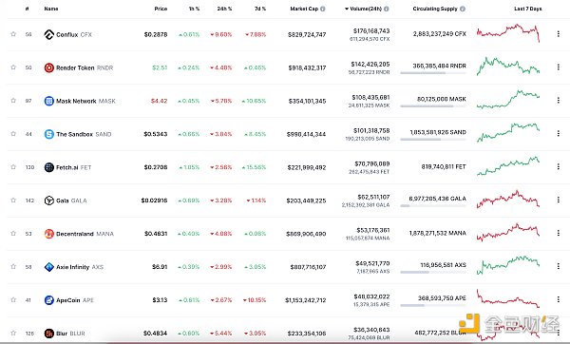Click the Fetch.ai logo icon

pyautogui.click(x=49, y=167)
